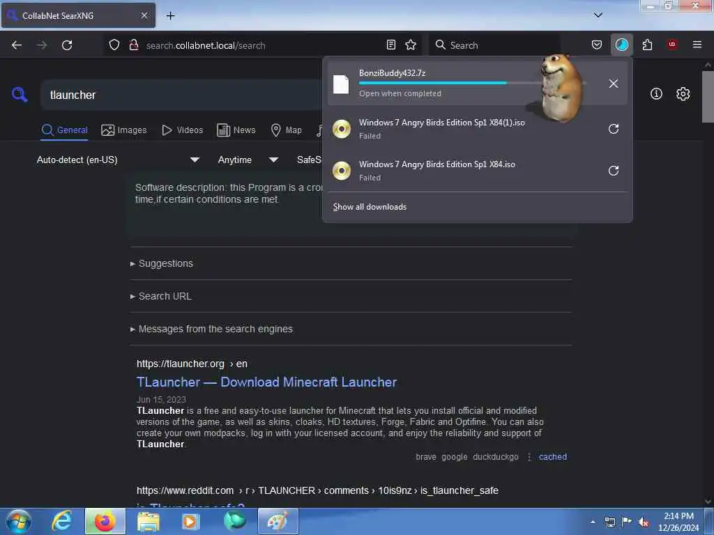This screenshot has height=535, width=714.
Task: Click the tlauncher search query field
Action: tap(182, 95)
